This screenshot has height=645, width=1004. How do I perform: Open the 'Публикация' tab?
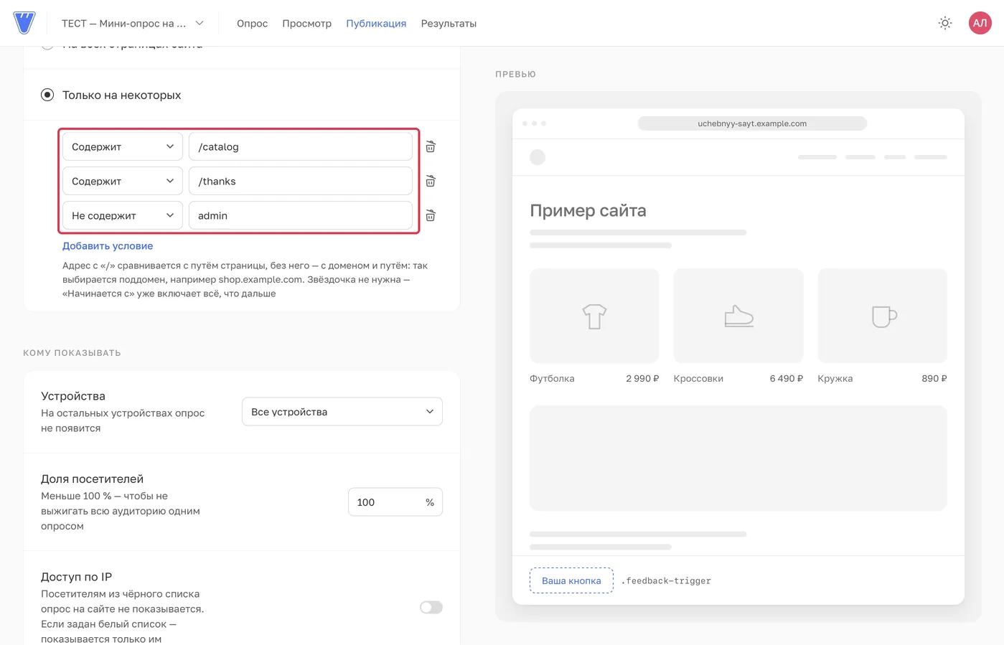[376, 23]
